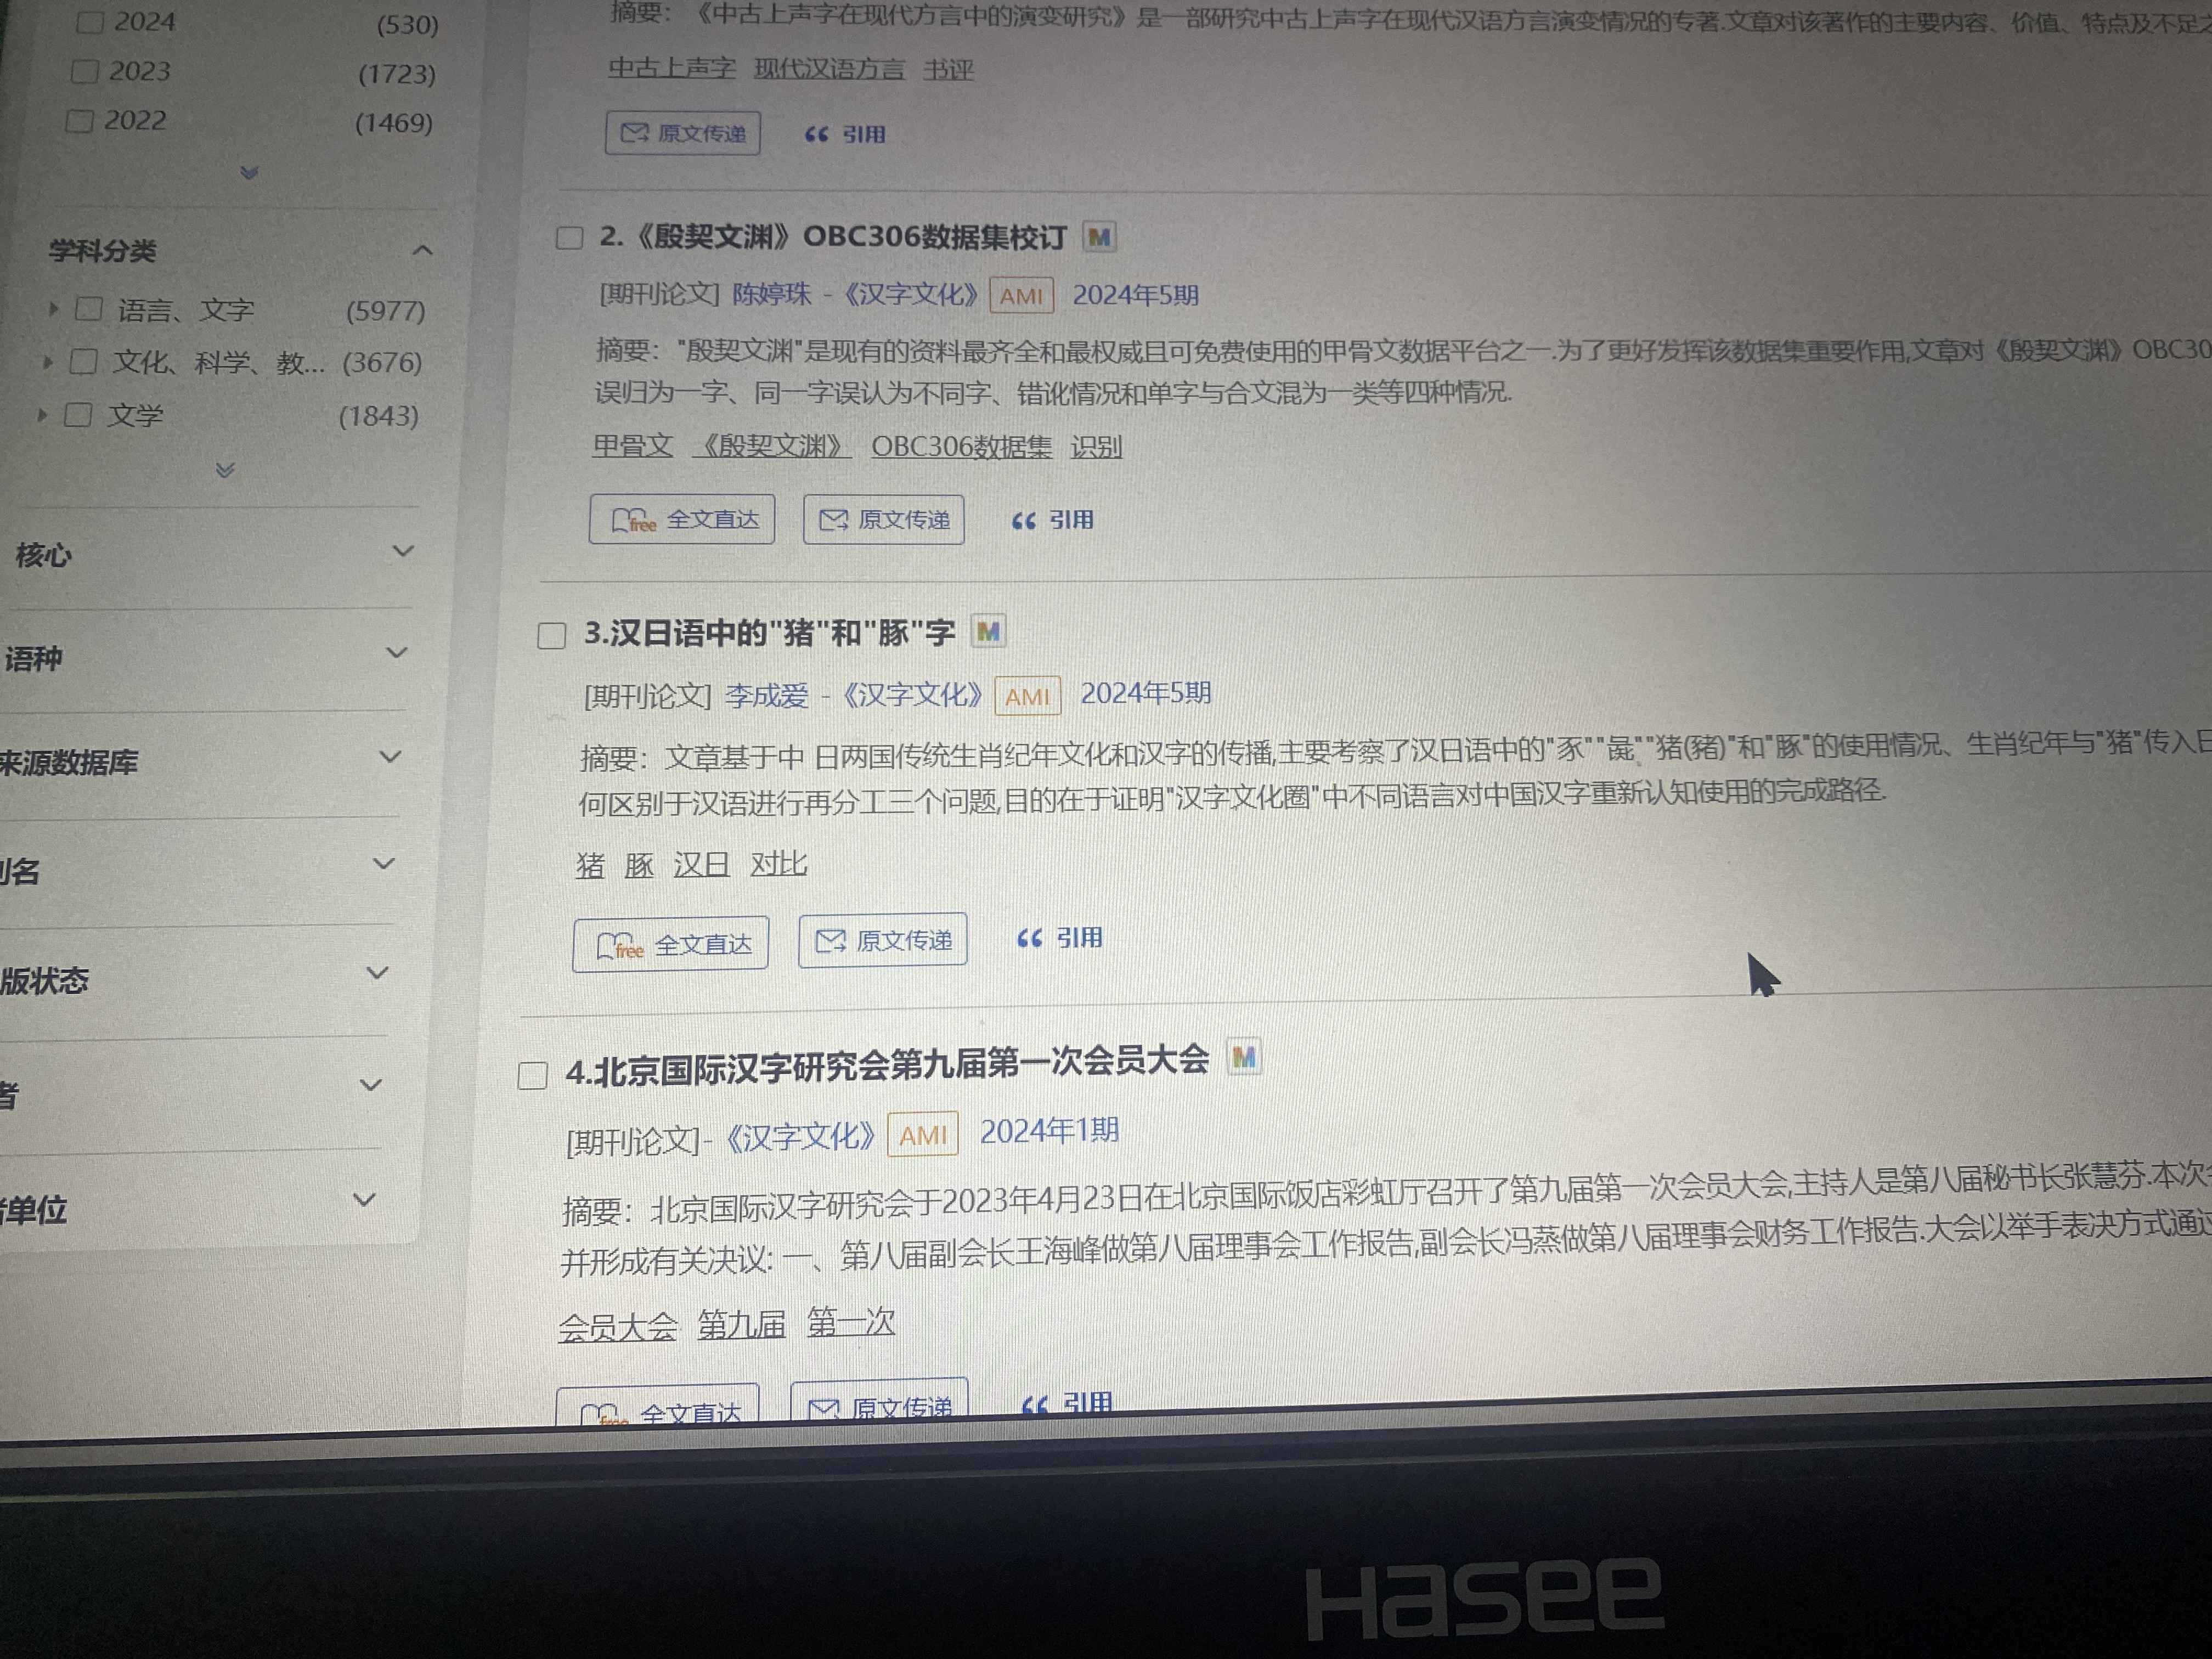Select the checkbox for article 3
Image resolution: width=2212 pixels, height=1659 pixels.
coord(552,636)
